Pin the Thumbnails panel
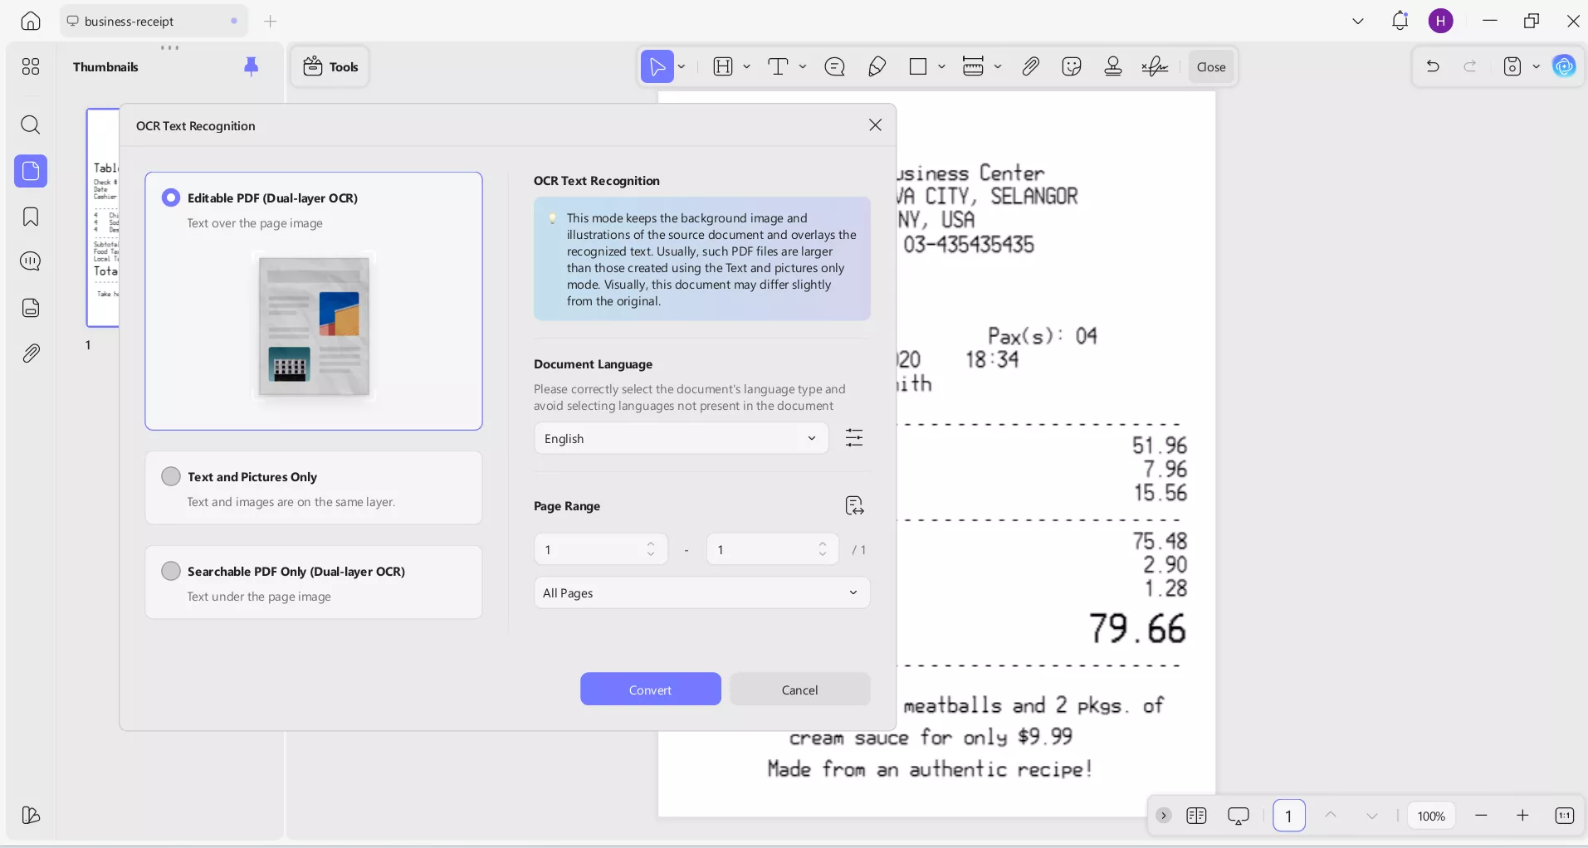The height and width of the screenshot is (848, 1588). 251,66
